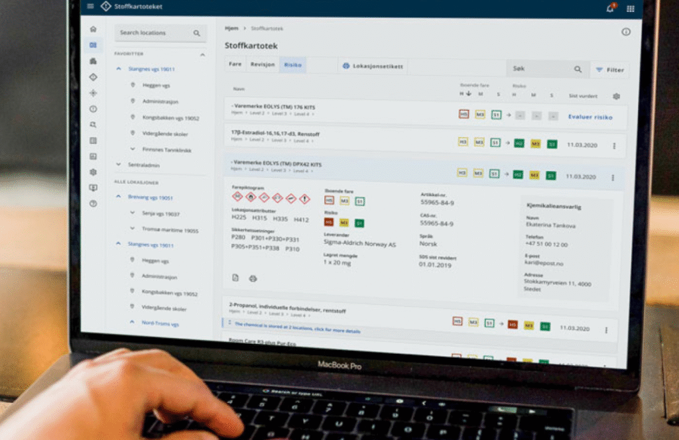Image resolution: width=679 pixels, height=440 pixels.
Task: Expand Sentraladmin node
Action: coord(118,164)
